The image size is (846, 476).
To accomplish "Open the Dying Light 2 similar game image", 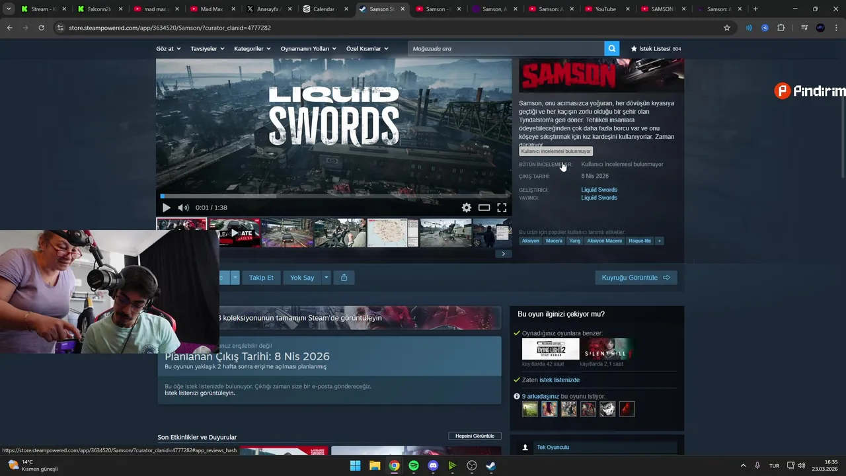I will click(551, 349).
